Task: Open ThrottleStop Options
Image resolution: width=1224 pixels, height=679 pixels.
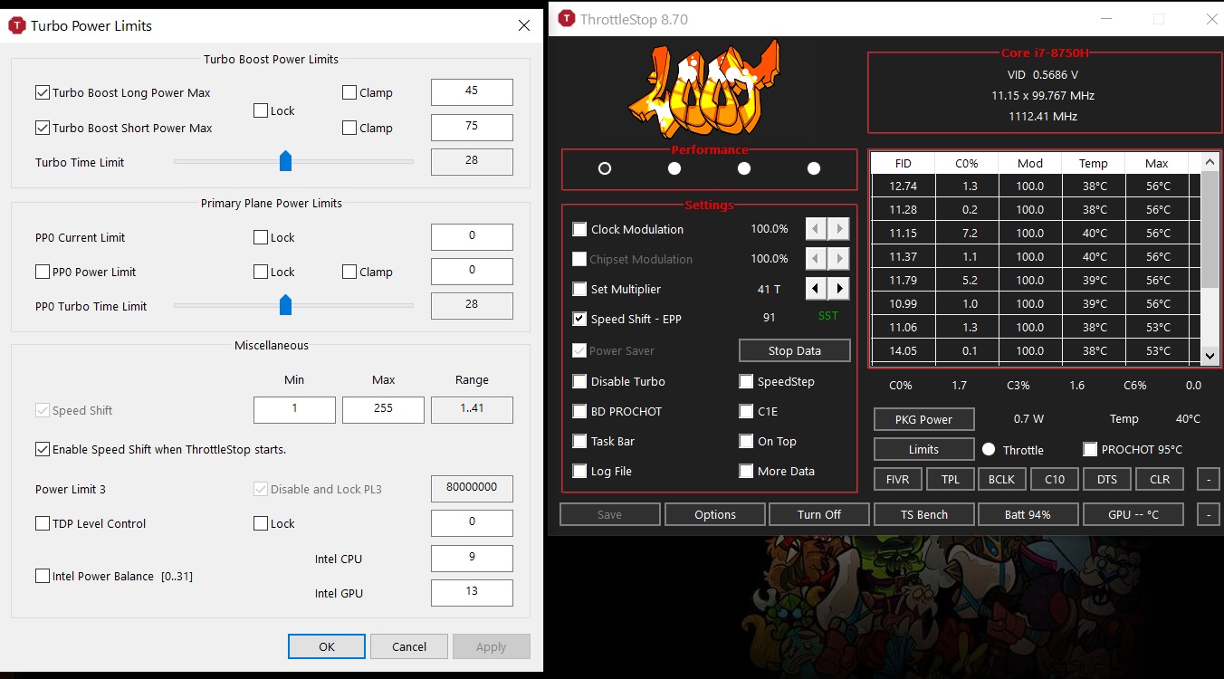Action: 715,514
